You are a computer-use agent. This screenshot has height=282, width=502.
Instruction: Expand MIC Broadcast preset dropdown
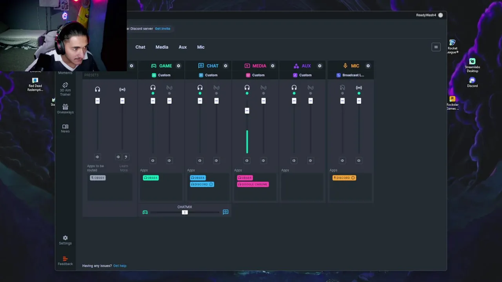click(350, 75)
